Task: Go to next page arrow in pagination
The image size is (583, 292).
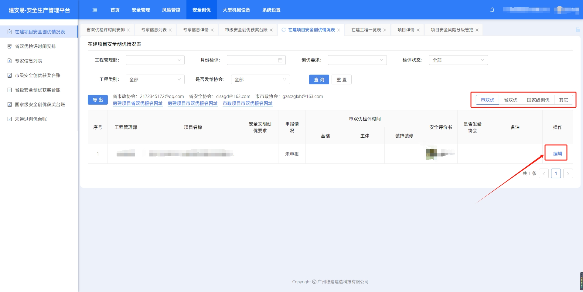Action: pos(568,173)
